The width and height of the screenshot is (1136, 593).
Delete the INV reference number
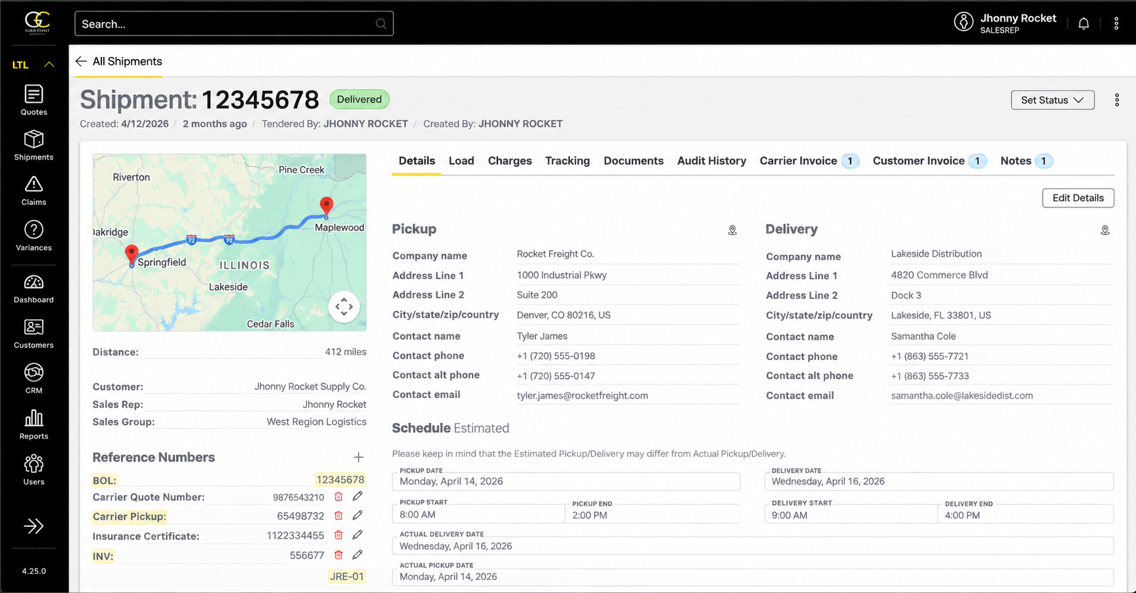tap(338, 555)
